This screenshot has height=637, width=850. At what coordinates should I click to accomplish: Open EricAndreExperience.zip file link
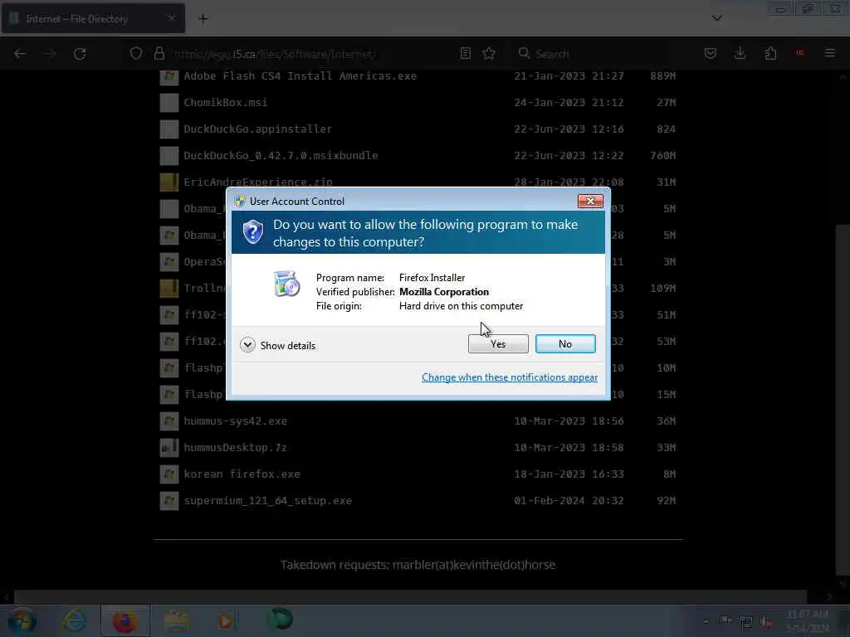[258, 182]
